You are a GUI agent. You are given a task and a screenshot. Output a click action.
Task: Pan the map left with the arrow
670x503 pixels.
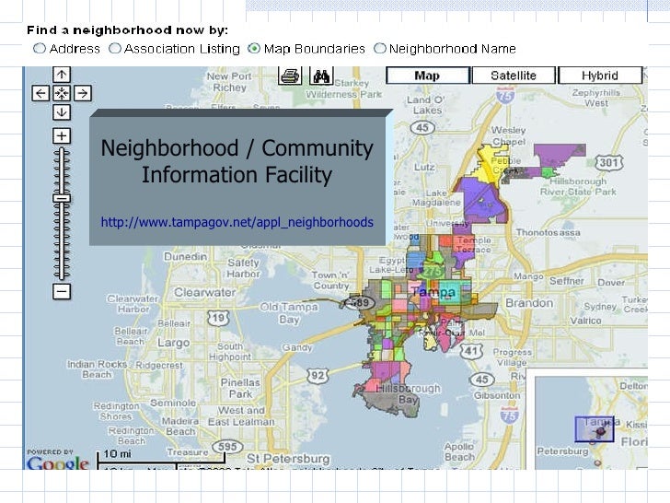[x=40, y=93]
